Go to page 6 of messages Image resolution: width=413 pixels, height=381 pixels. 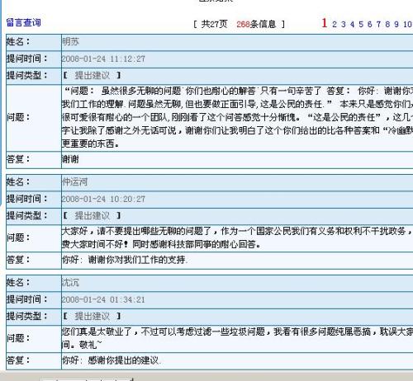pos(370,24)
